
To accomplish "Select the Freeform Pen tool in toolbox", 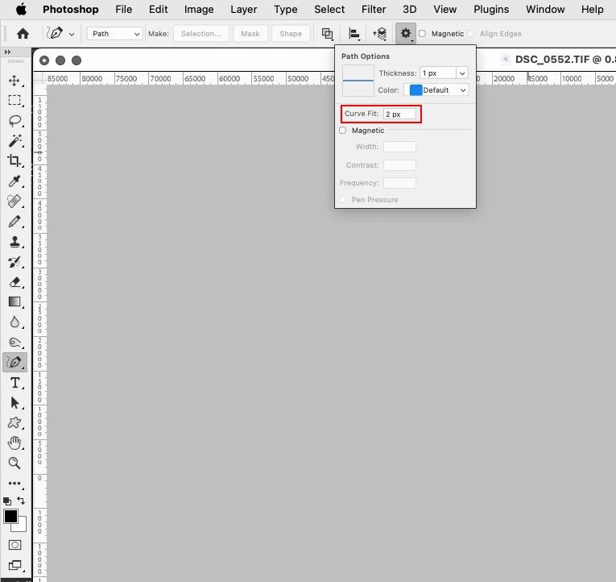I will click(x=14, y=362).
